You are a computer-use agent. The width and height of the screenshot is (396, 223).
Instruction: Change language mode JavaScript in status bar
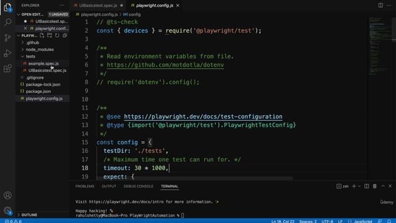[363, 221]
